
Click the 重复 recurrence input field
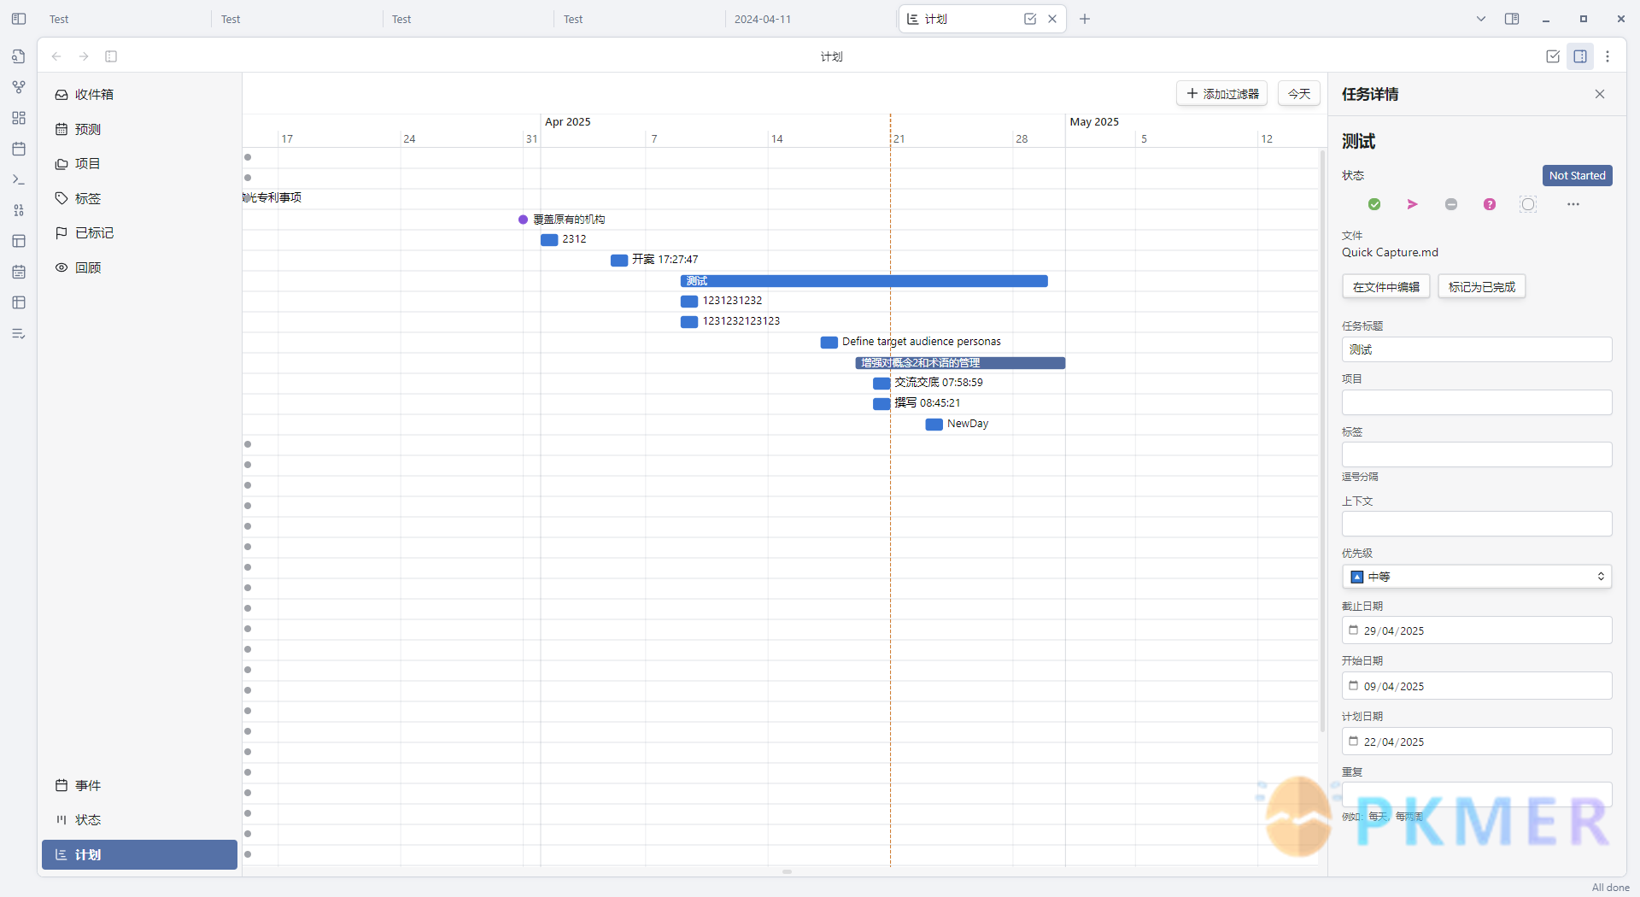[1477, 794]
